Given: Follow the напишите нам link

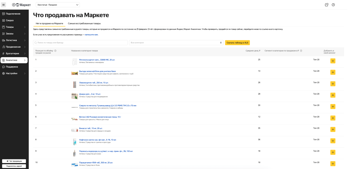Looking at the screenshot, I should pos(91,35).
